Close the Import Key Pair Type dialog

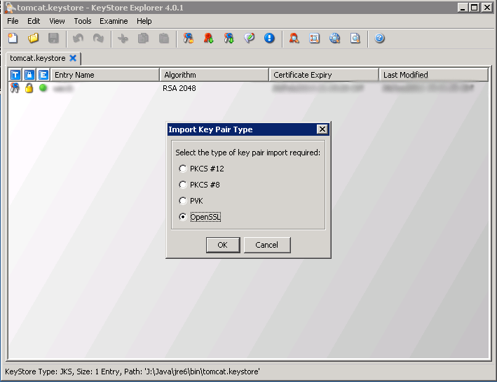tap(322, 129)
